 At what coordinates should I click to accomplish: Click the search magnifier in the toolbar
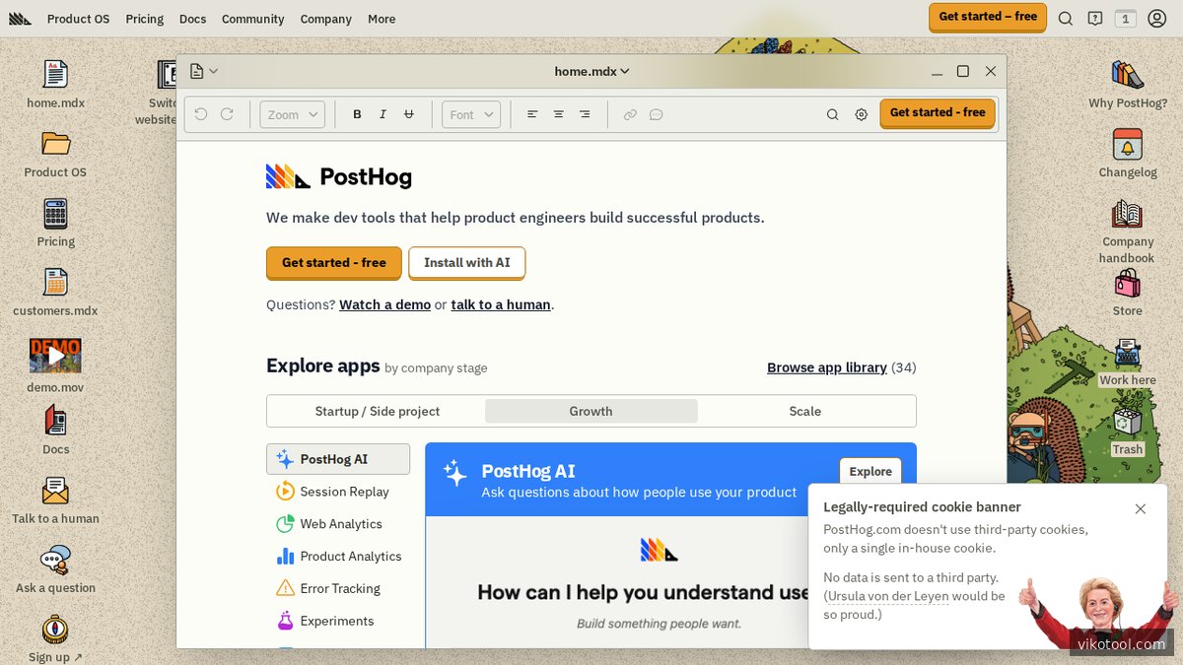832,113
